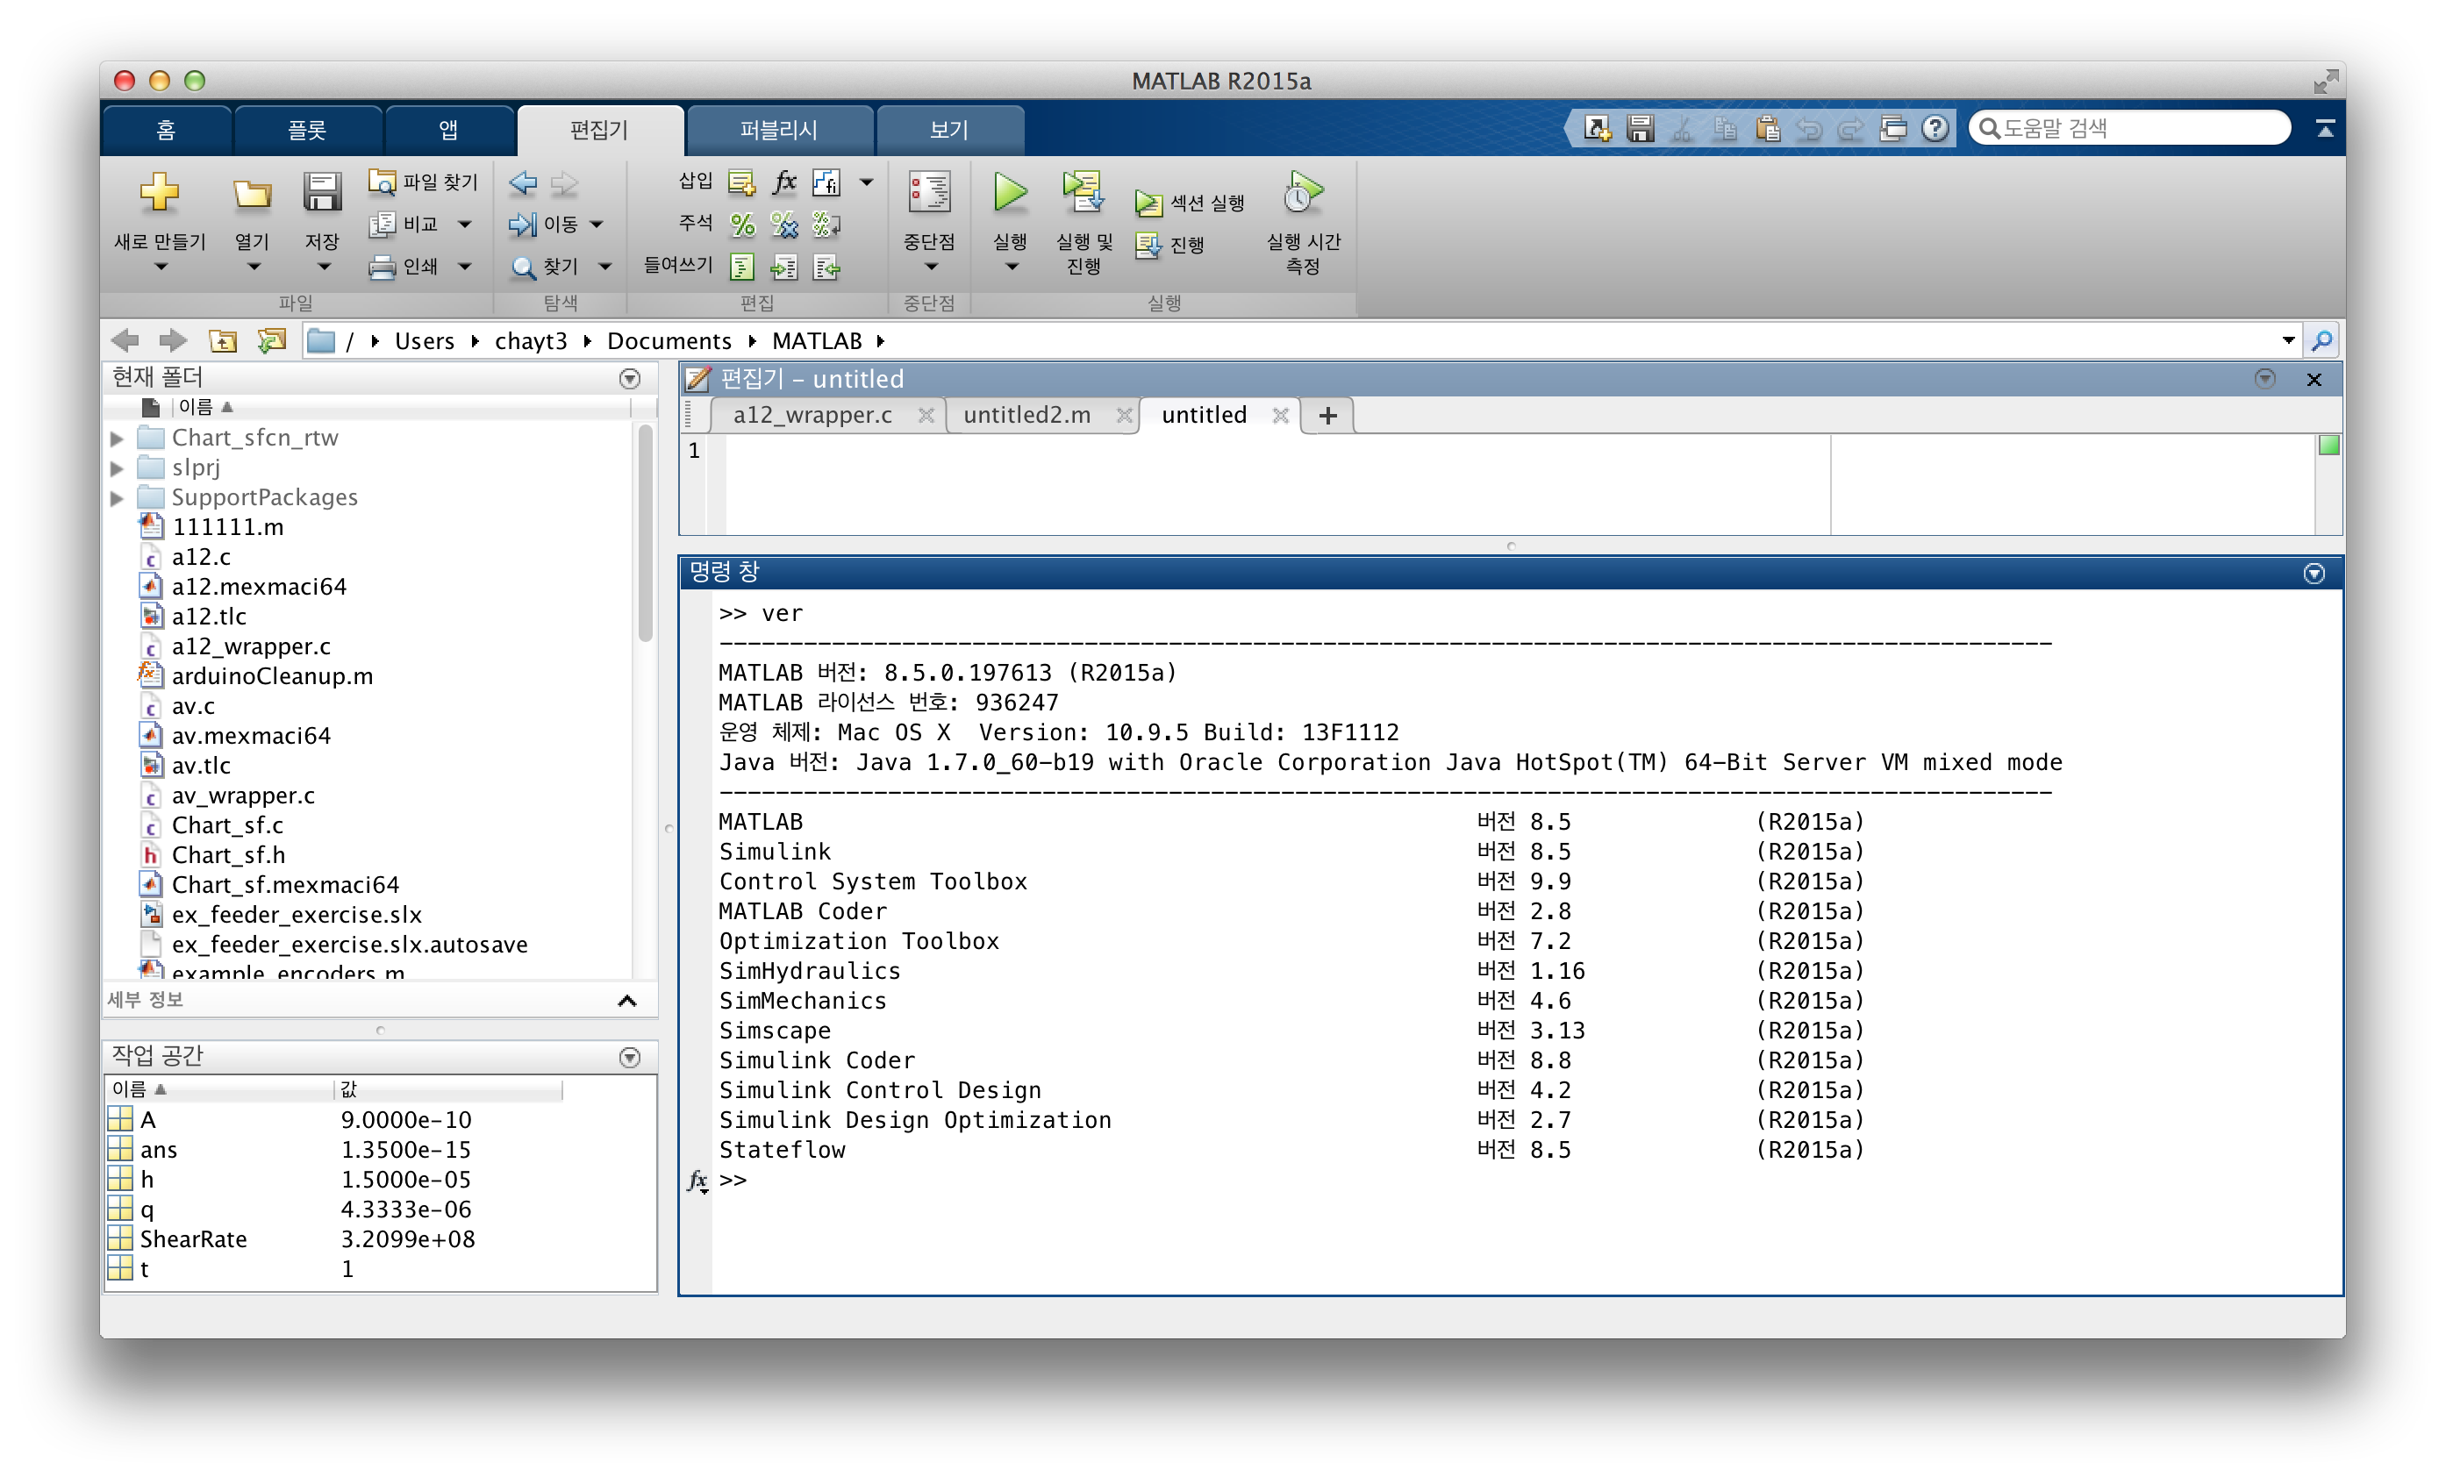
Task: Click the Wrap Comments icon
Action: [x=826, y=225]
